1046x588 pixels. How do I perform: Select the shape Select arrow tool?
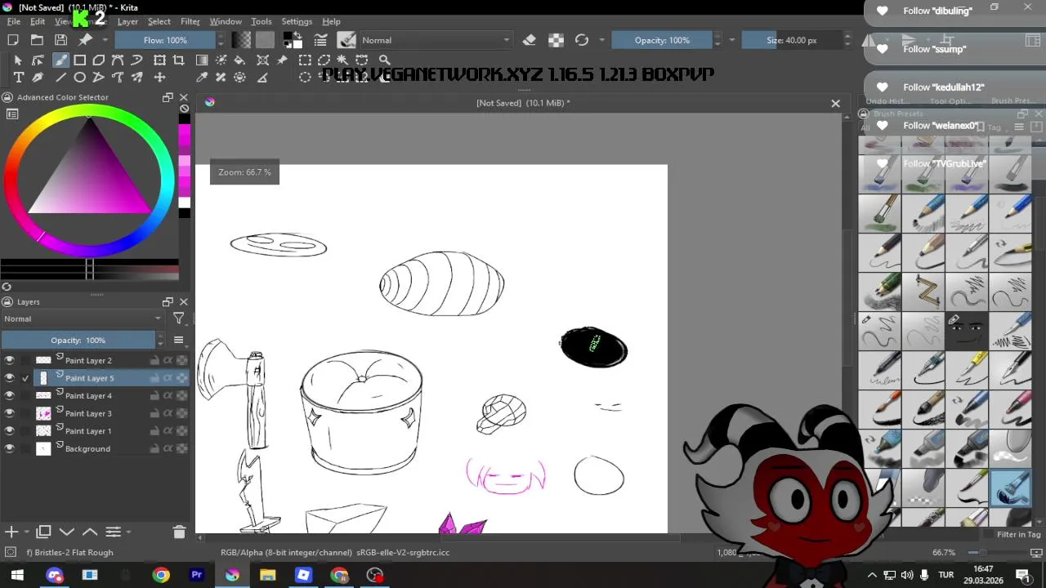click(x=18, y=60)
